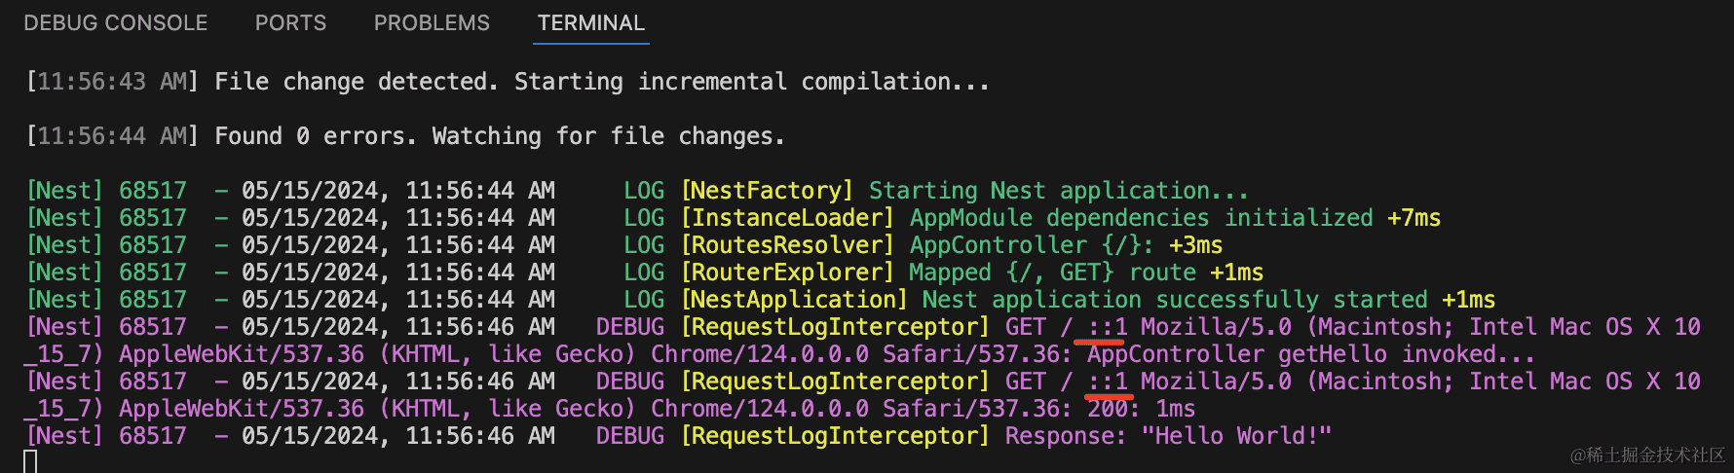Open the DEBUG CONSOLE tab
The image size is (1734, 473).
point(115,22)
